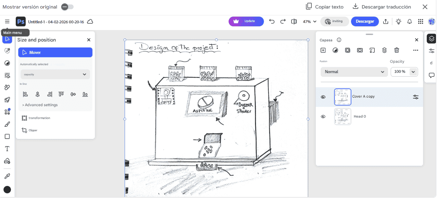Align bottom edges icon

click(85, 94)
